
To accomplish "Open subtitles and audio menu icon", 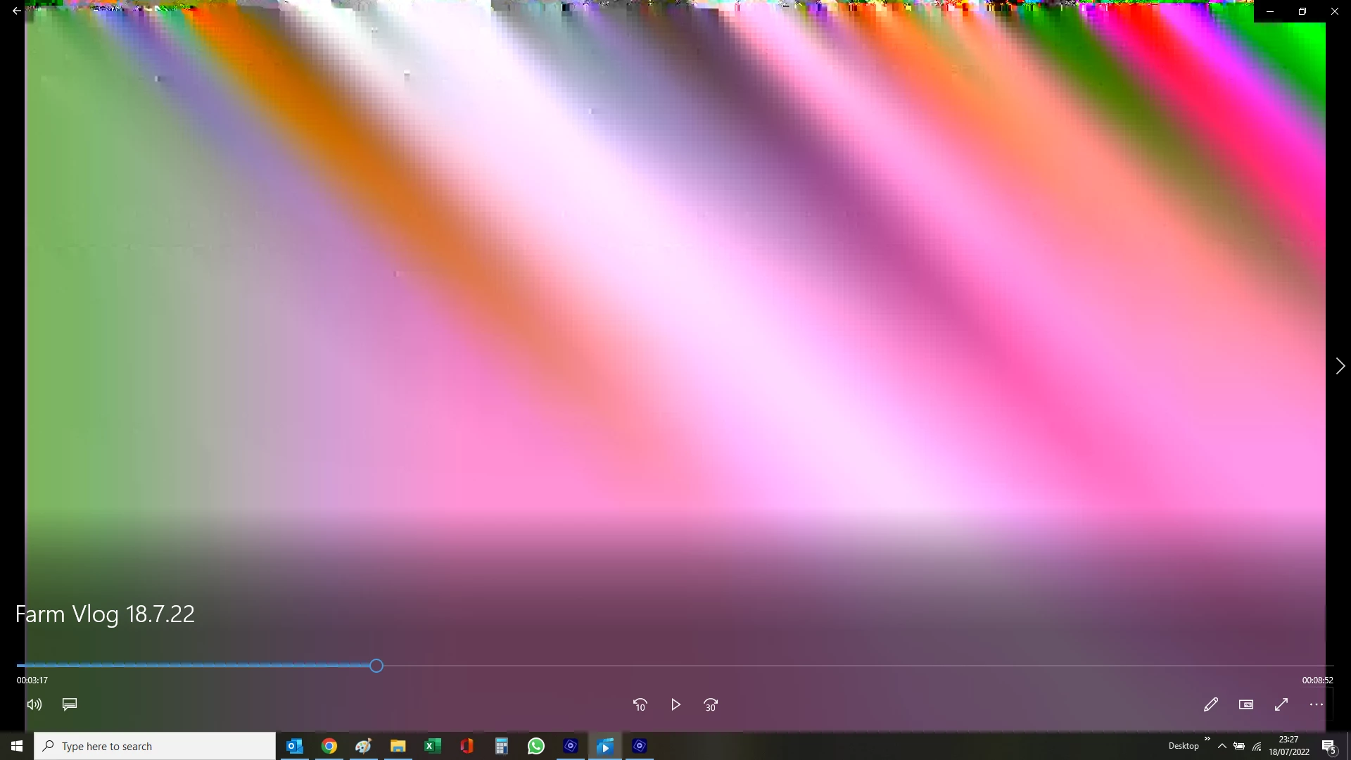I will click(70, 704).
